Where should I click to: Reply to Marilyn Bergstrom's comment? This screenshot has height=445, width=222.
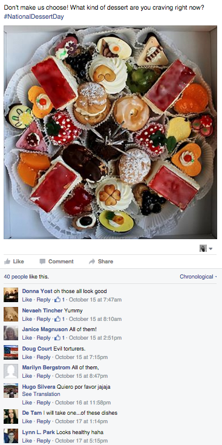44,376
